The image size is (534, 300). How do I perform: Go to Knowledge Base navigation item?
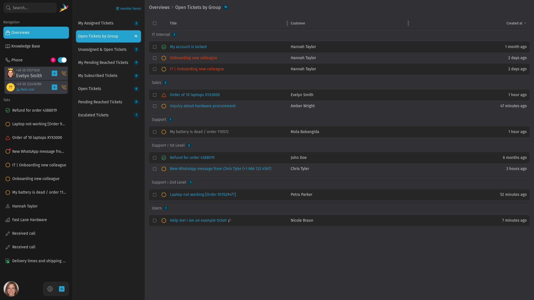(x=36, y=46)
